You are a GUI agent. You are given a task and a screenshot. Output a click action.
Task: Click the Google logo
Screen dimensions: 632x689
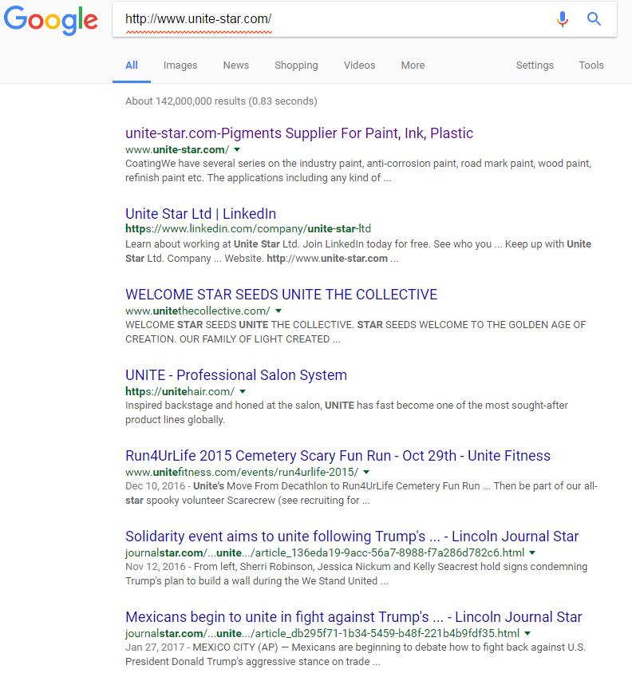coord(51,20)
